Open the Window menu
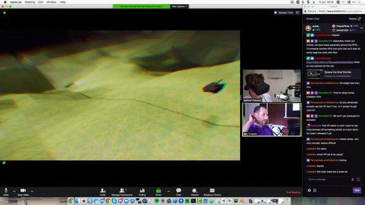Viewport: 365px width, 205px height. [x=51, y=2]
